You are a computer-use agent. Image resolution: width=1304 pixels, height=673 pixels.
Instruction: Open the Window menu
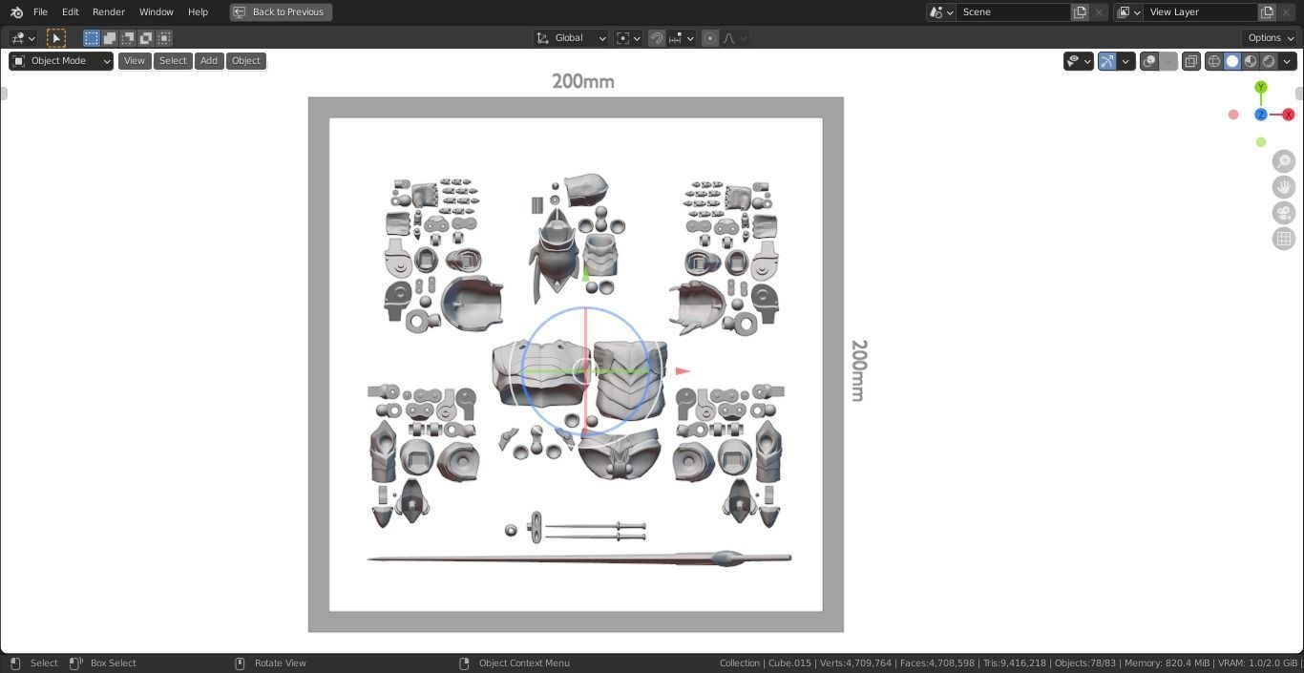pyautogui.click(x=156, y=12)
